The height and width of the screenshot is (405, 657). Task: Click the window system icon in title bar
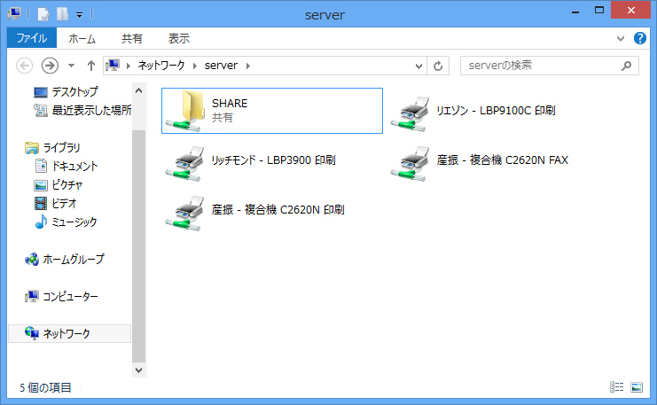point(14,14)
